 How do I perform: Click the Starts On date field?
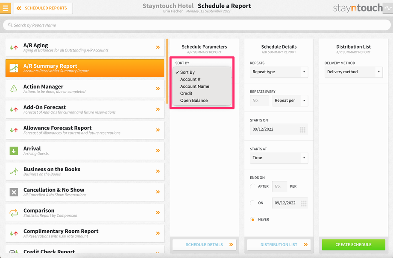click(x=279, y=129)
